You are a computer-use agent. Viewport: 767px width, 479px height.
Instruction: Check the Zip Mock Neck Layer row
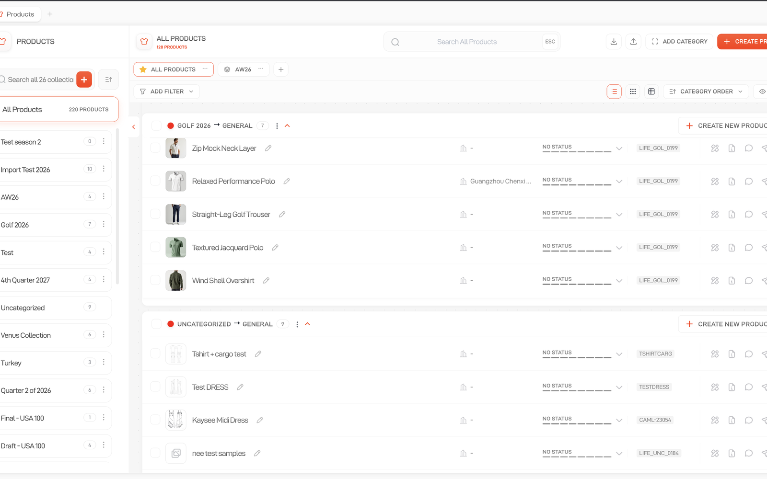(155, 148)
